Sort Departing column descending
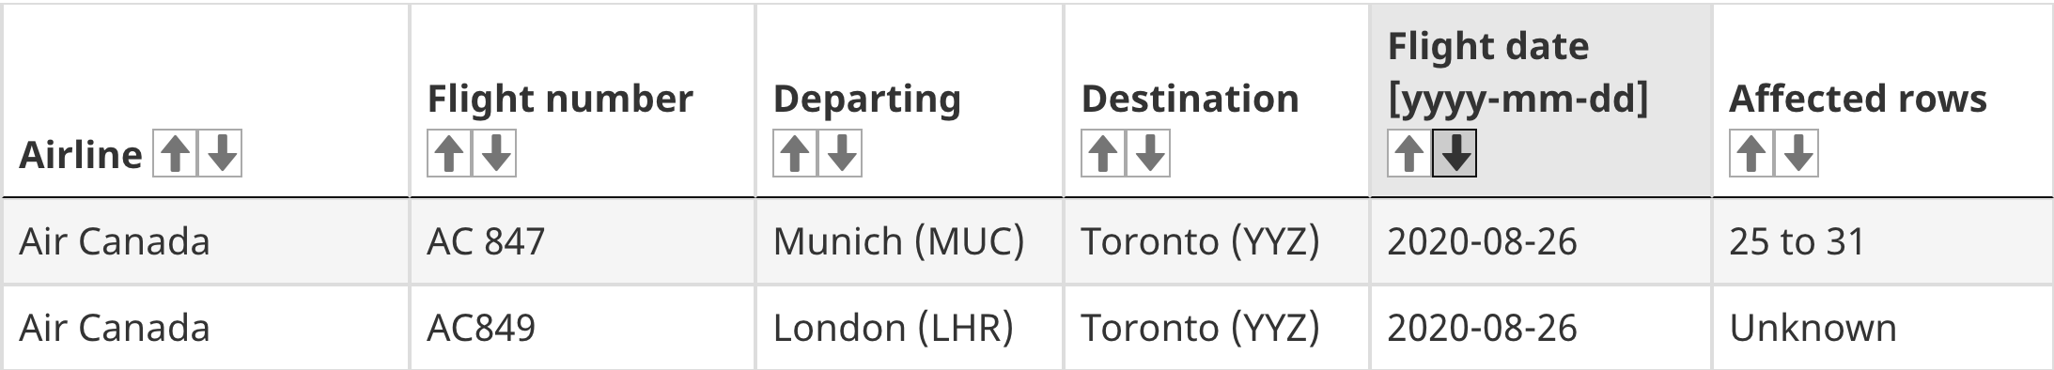This screenshot has width=2054, height=370. coord(841,153)
